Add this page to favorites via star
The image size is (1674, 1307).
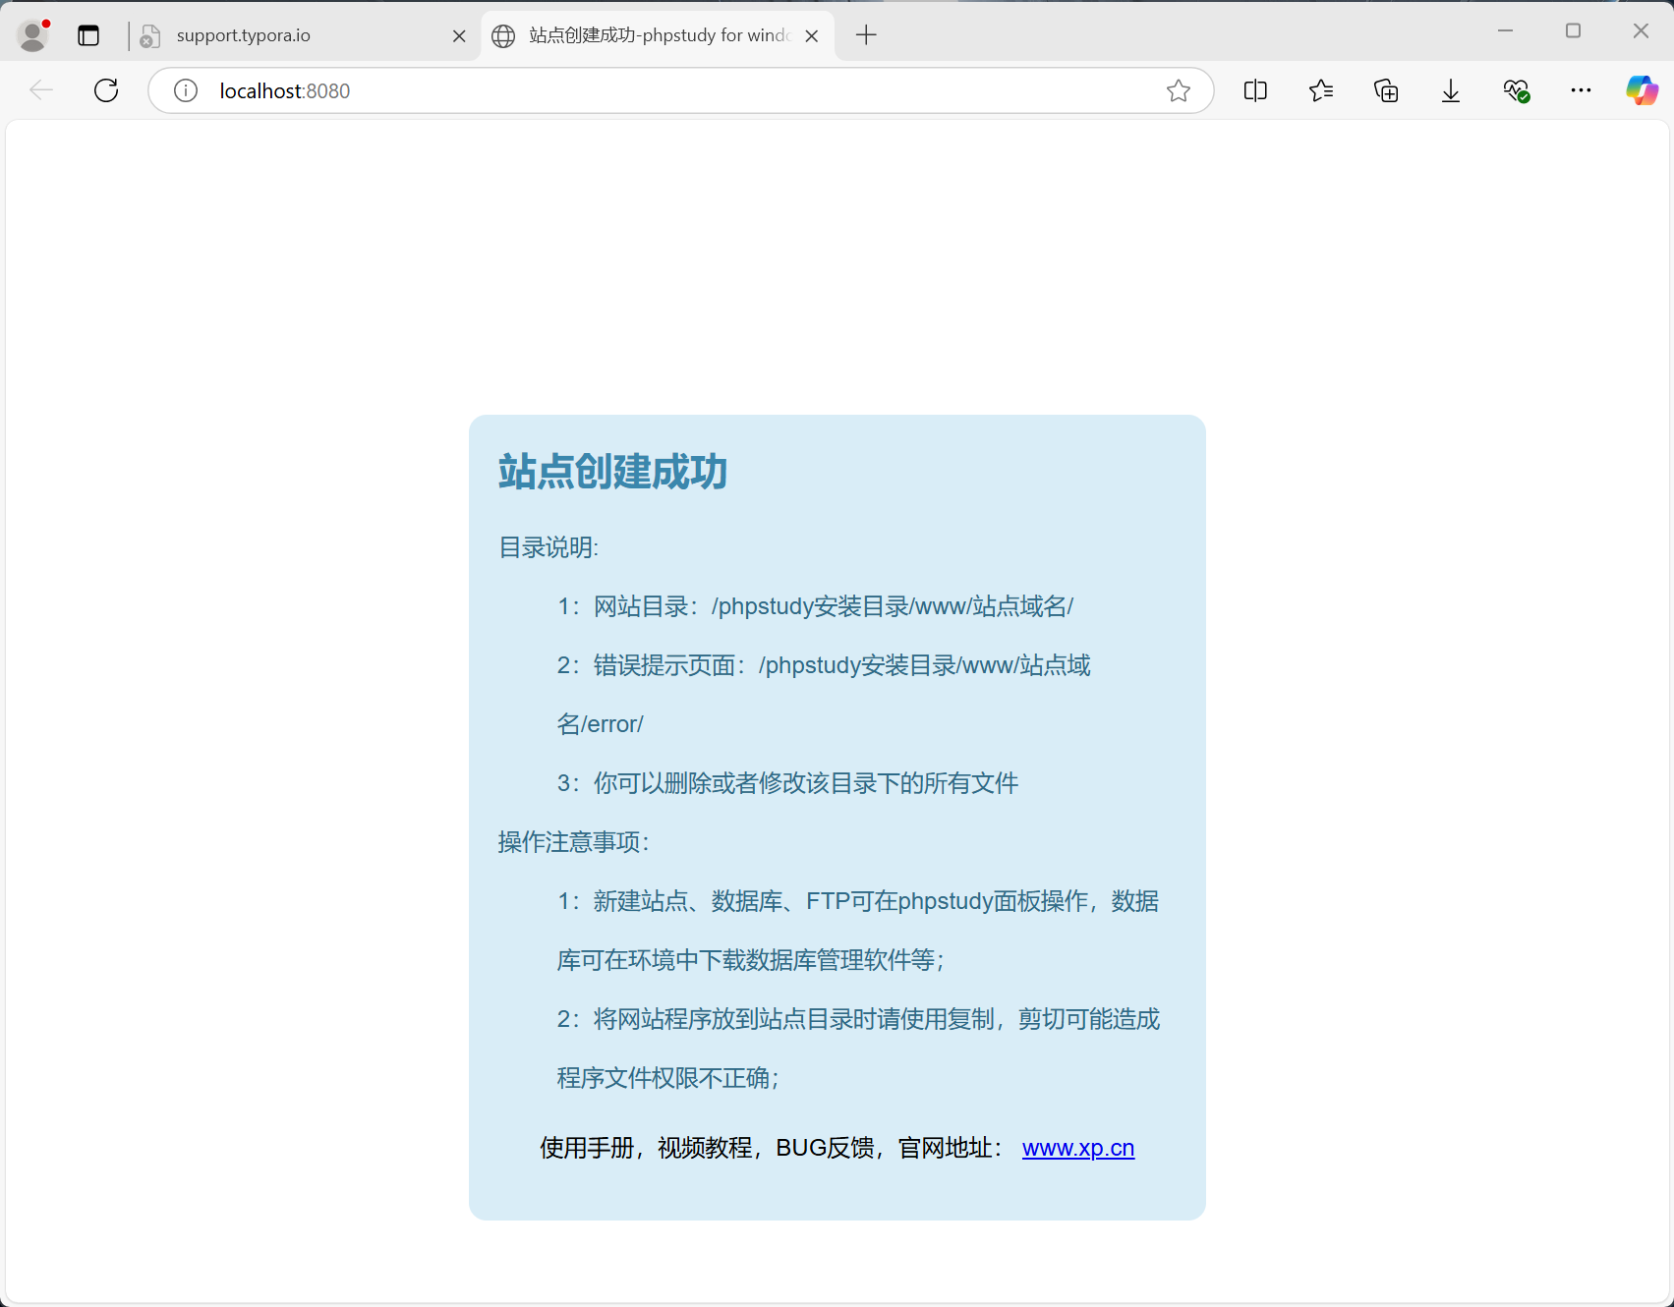click(x=1178, y=90)
